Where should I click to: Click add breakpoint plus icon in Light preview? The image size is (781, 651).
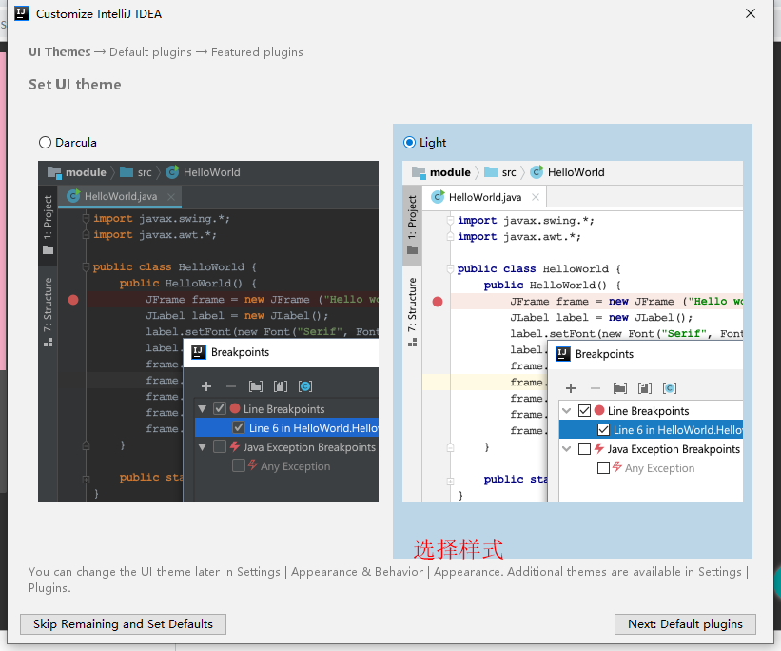571,388
